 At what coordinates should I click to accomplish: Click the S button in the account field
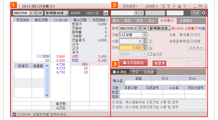coord(136,13)
